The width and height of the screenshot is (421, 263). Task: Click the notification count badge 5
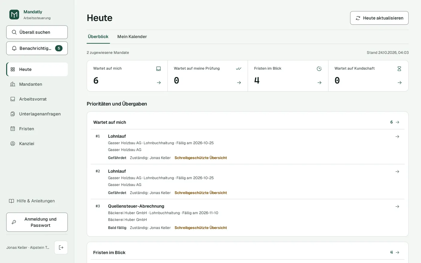pos(59,48)
